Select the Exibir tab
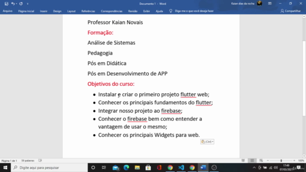This screenshot has height=172, width=306. [x=147, y=11]
